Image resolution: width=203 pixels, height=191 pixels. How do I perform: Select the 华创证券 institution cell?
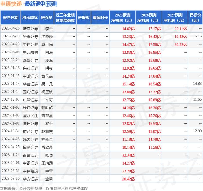click(x=30, y=84)
